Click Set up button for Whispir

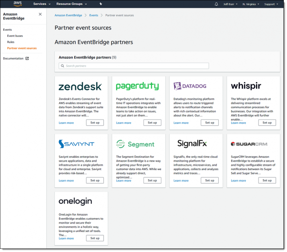(267, 123)
